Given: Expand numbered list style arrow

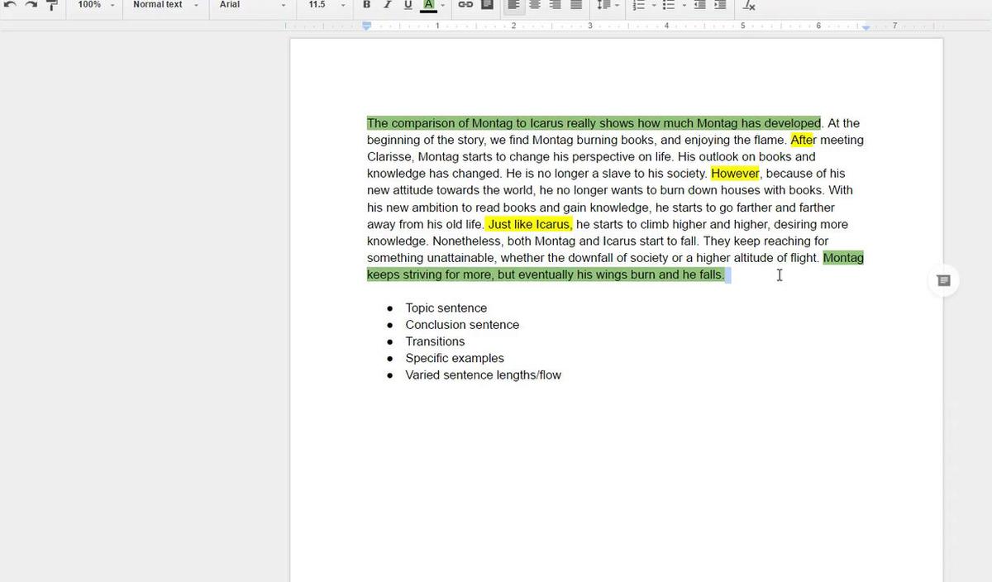Looking at the screenshot, I should tap(653, 5).
